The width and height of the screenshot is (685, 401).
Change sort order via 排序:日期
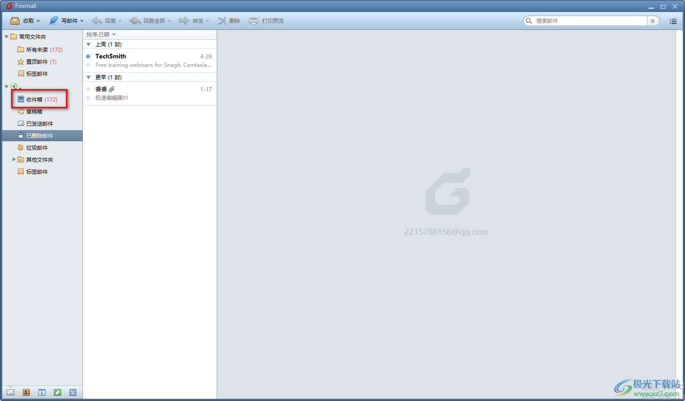click(x=101, y=34)
